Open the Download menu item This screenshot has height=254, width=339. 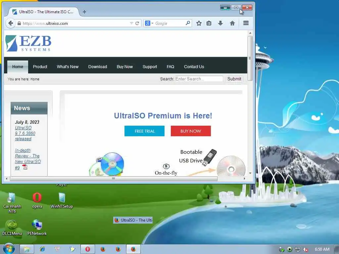98,67
